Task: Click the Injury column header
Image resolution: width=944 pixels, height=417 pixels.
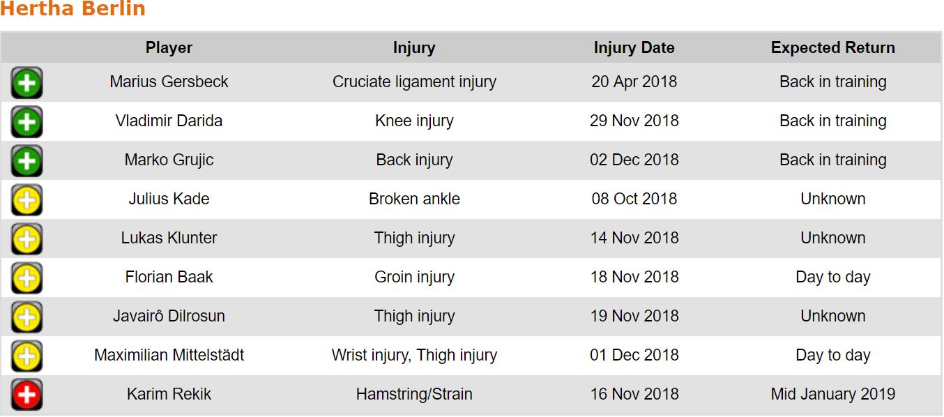Action: pyautogui.click(x=414, y=48)
